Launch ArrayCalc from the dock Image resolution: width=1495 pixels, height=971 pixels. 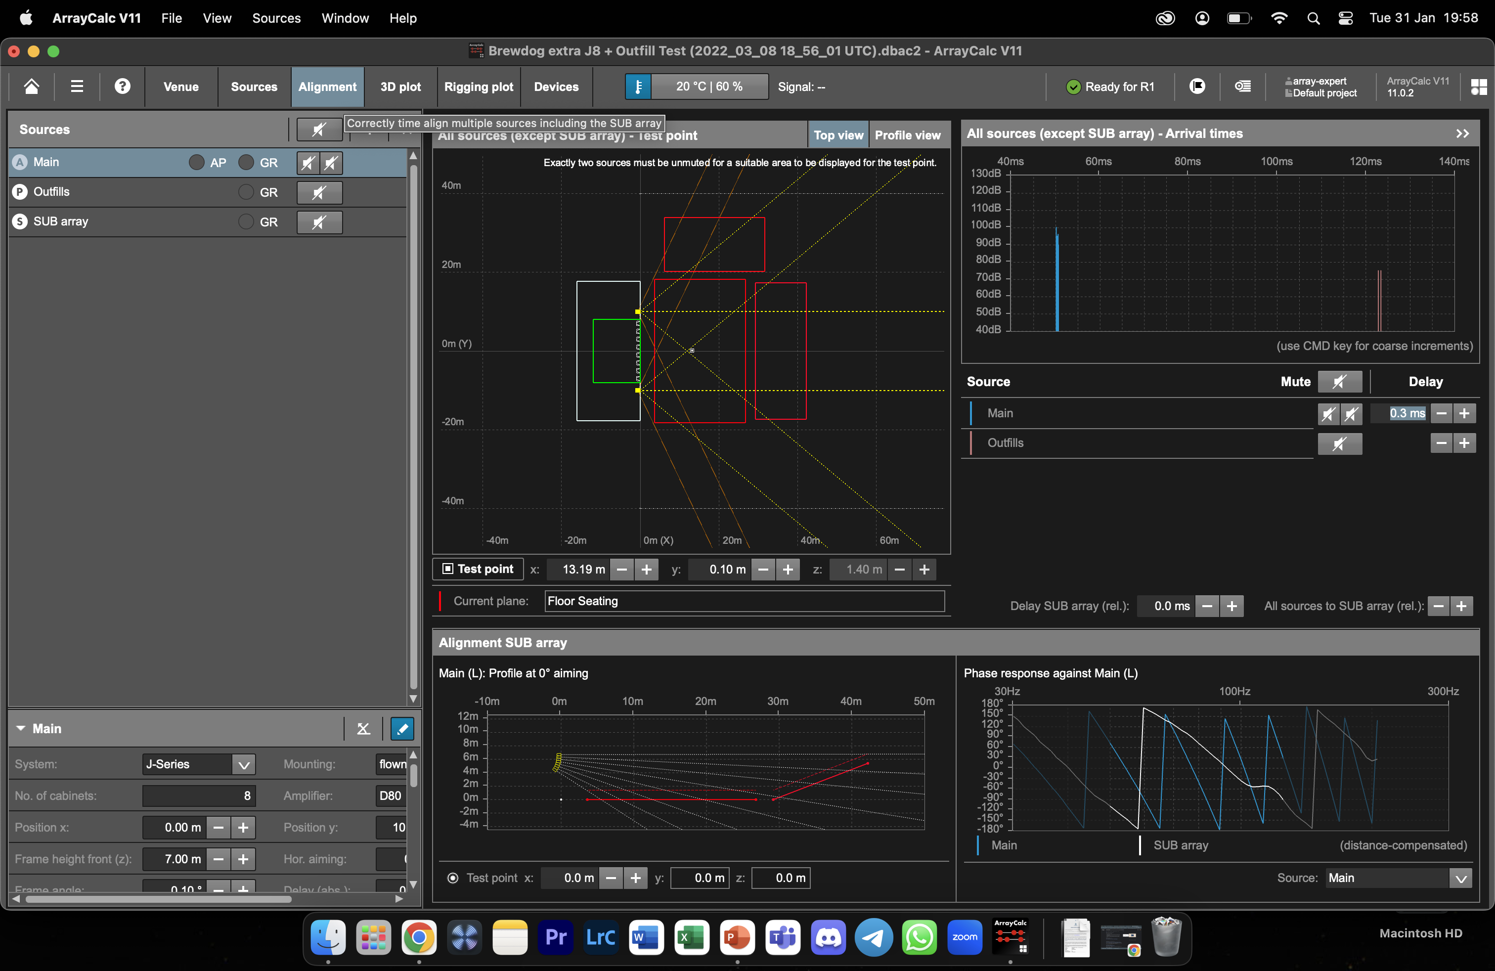click(x=1010, y=937)
